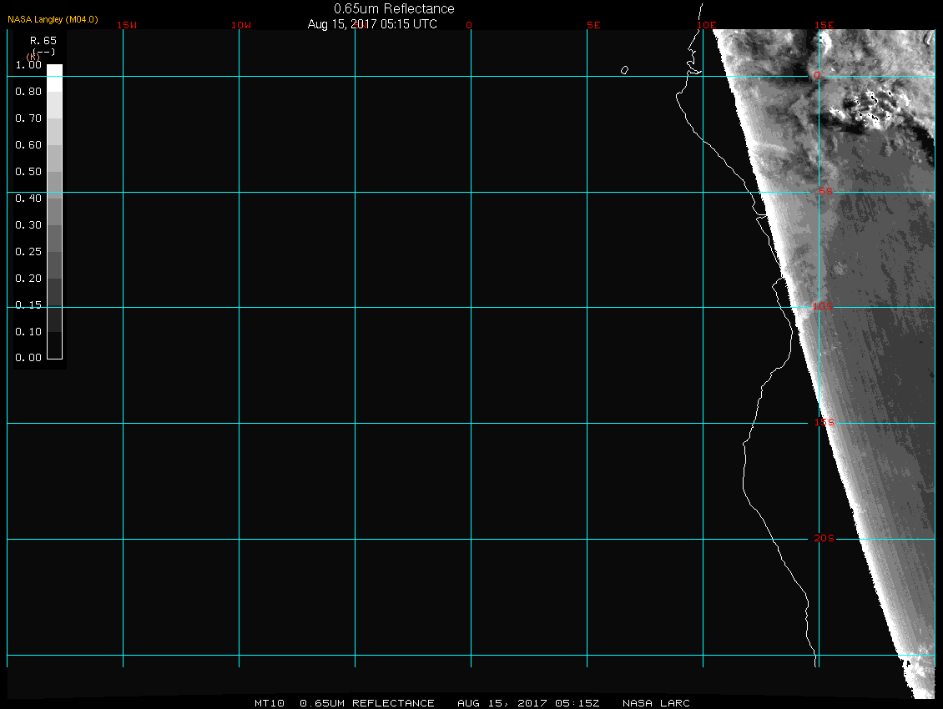The width and height of the screenshot is (943, 709).
Task: Click the white 1.00 swatch on the colorbar
Action: point(54,70)
